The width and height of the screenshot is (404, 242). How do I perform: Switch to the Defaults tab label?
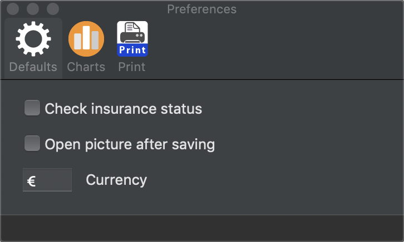pos(33,67)
